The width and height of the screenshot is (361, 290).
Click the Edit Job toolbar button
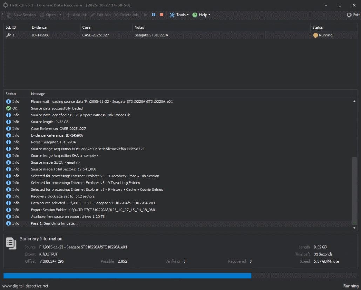[101, 15]
